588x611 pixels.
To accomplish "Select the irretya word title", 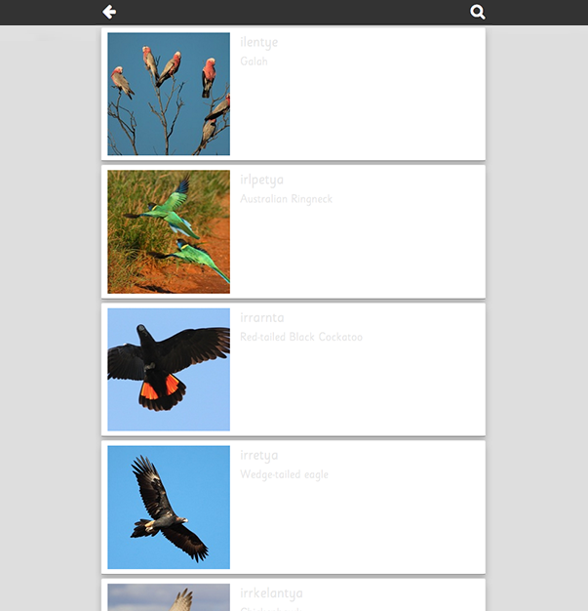I will [x=259, y=456].
